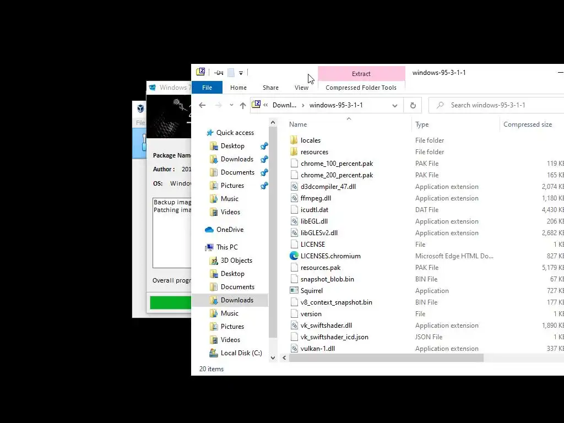This screenshot has width=564, height=423.
Task: Click the pink Extract context tab
Action: 361,73
